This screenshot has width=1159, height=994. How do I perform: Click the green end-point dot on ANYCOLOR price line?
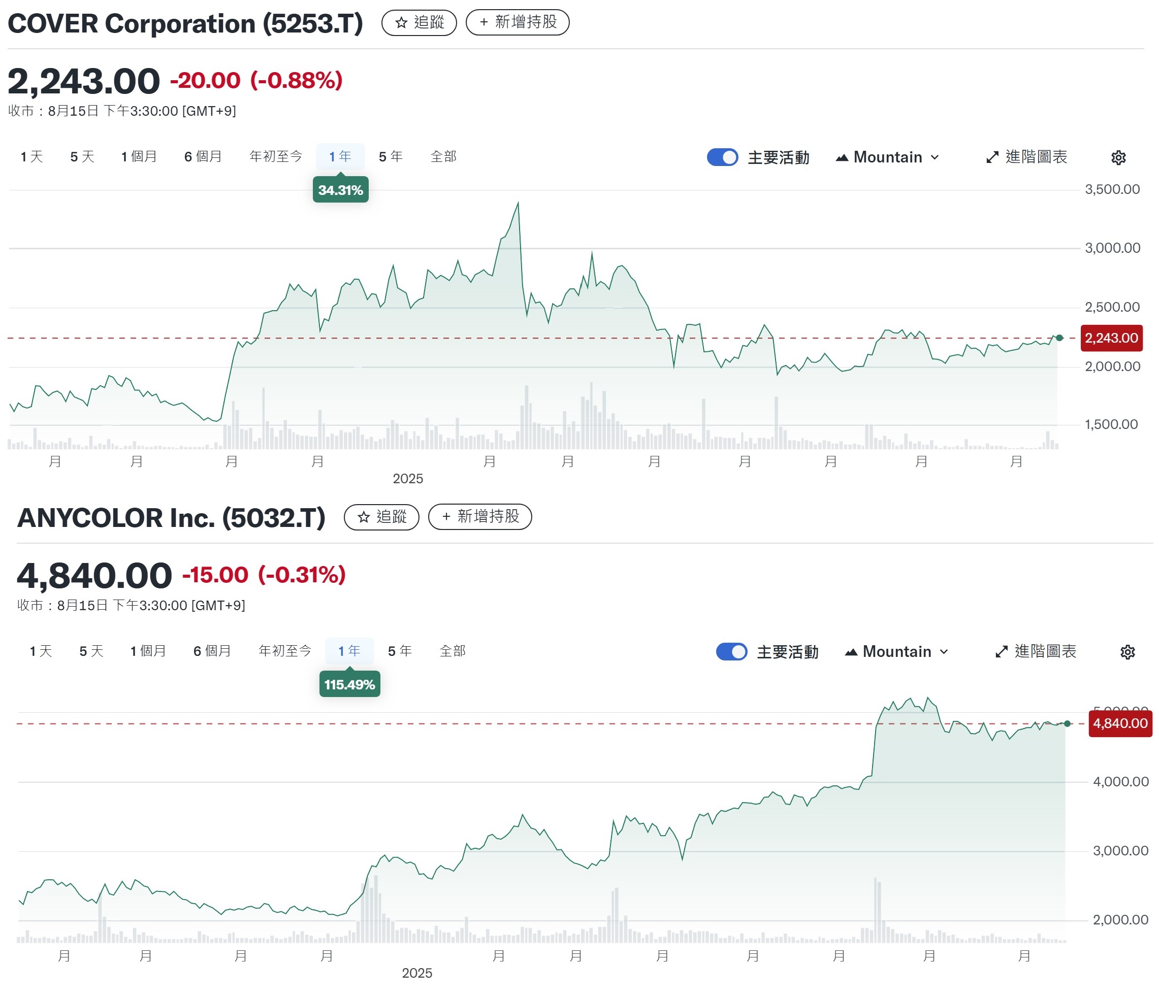pos(1067,724)
